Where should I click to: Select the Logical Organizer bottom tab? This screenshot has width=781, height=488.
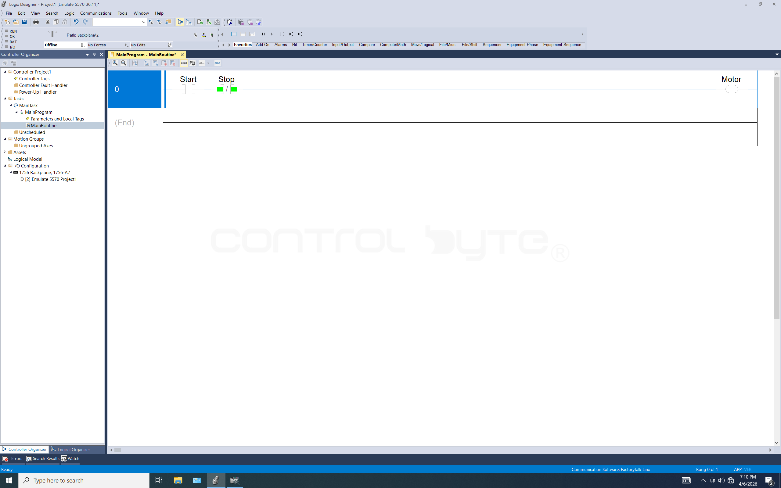[x=71, y=449]
